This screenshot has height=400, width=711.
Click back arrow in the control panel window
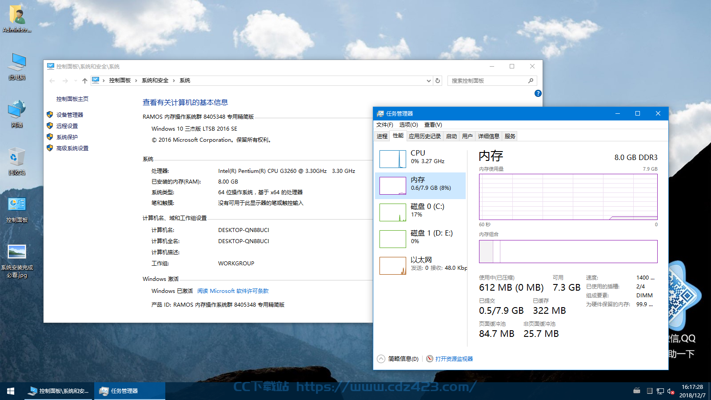tap(52, 81)
